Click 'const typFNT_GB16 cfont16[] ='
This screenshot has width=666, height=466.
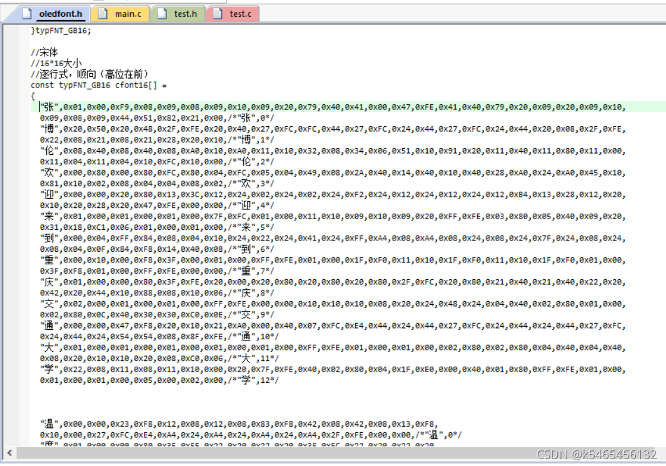(x=99, y=85)
